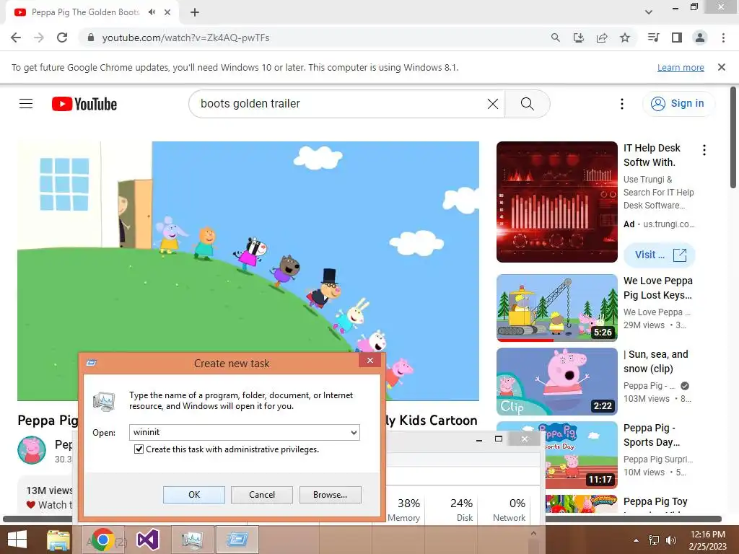Open the tab search chevron in title bar

649,13
